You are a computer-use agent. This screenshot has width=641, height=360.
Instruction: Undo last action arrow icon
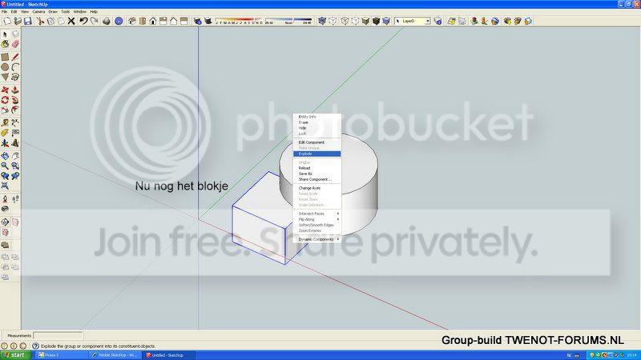click(83, 21)
